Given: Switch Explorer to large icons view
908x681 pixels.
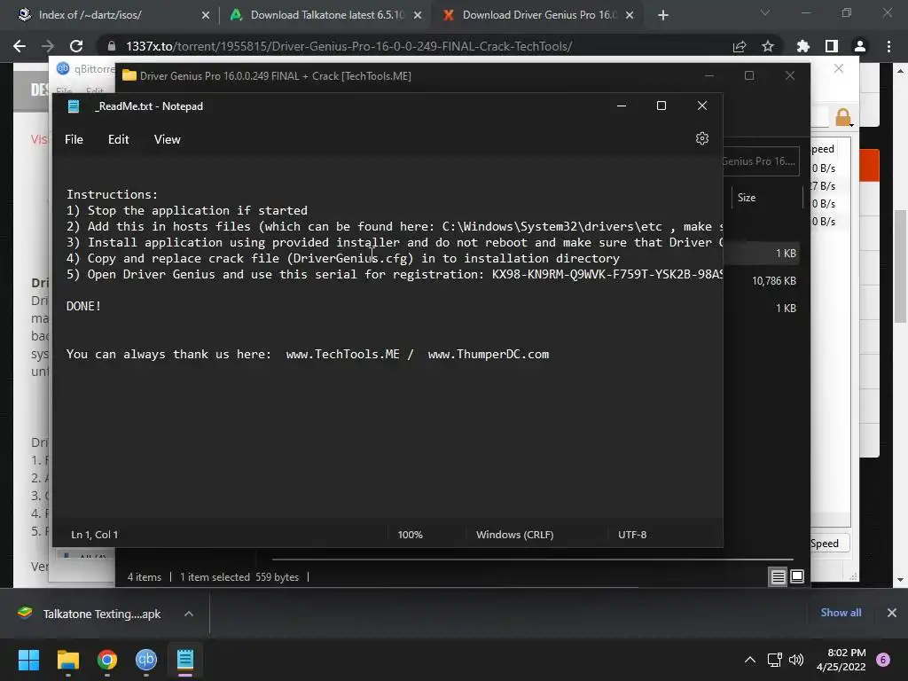Looking at the screenshot, I should [x=797, y=576].
